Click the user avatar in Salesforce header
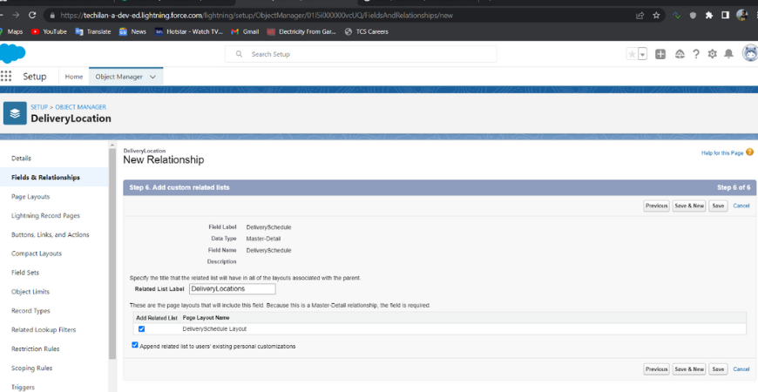758x392 pixels. tap(749, 54)
